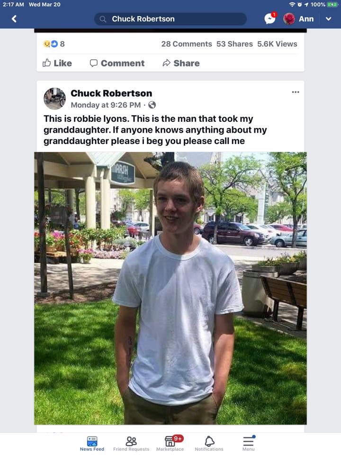Open the Friend Requests tab
The height and width of the screenshot is (455, 341).
click(131, 444)
